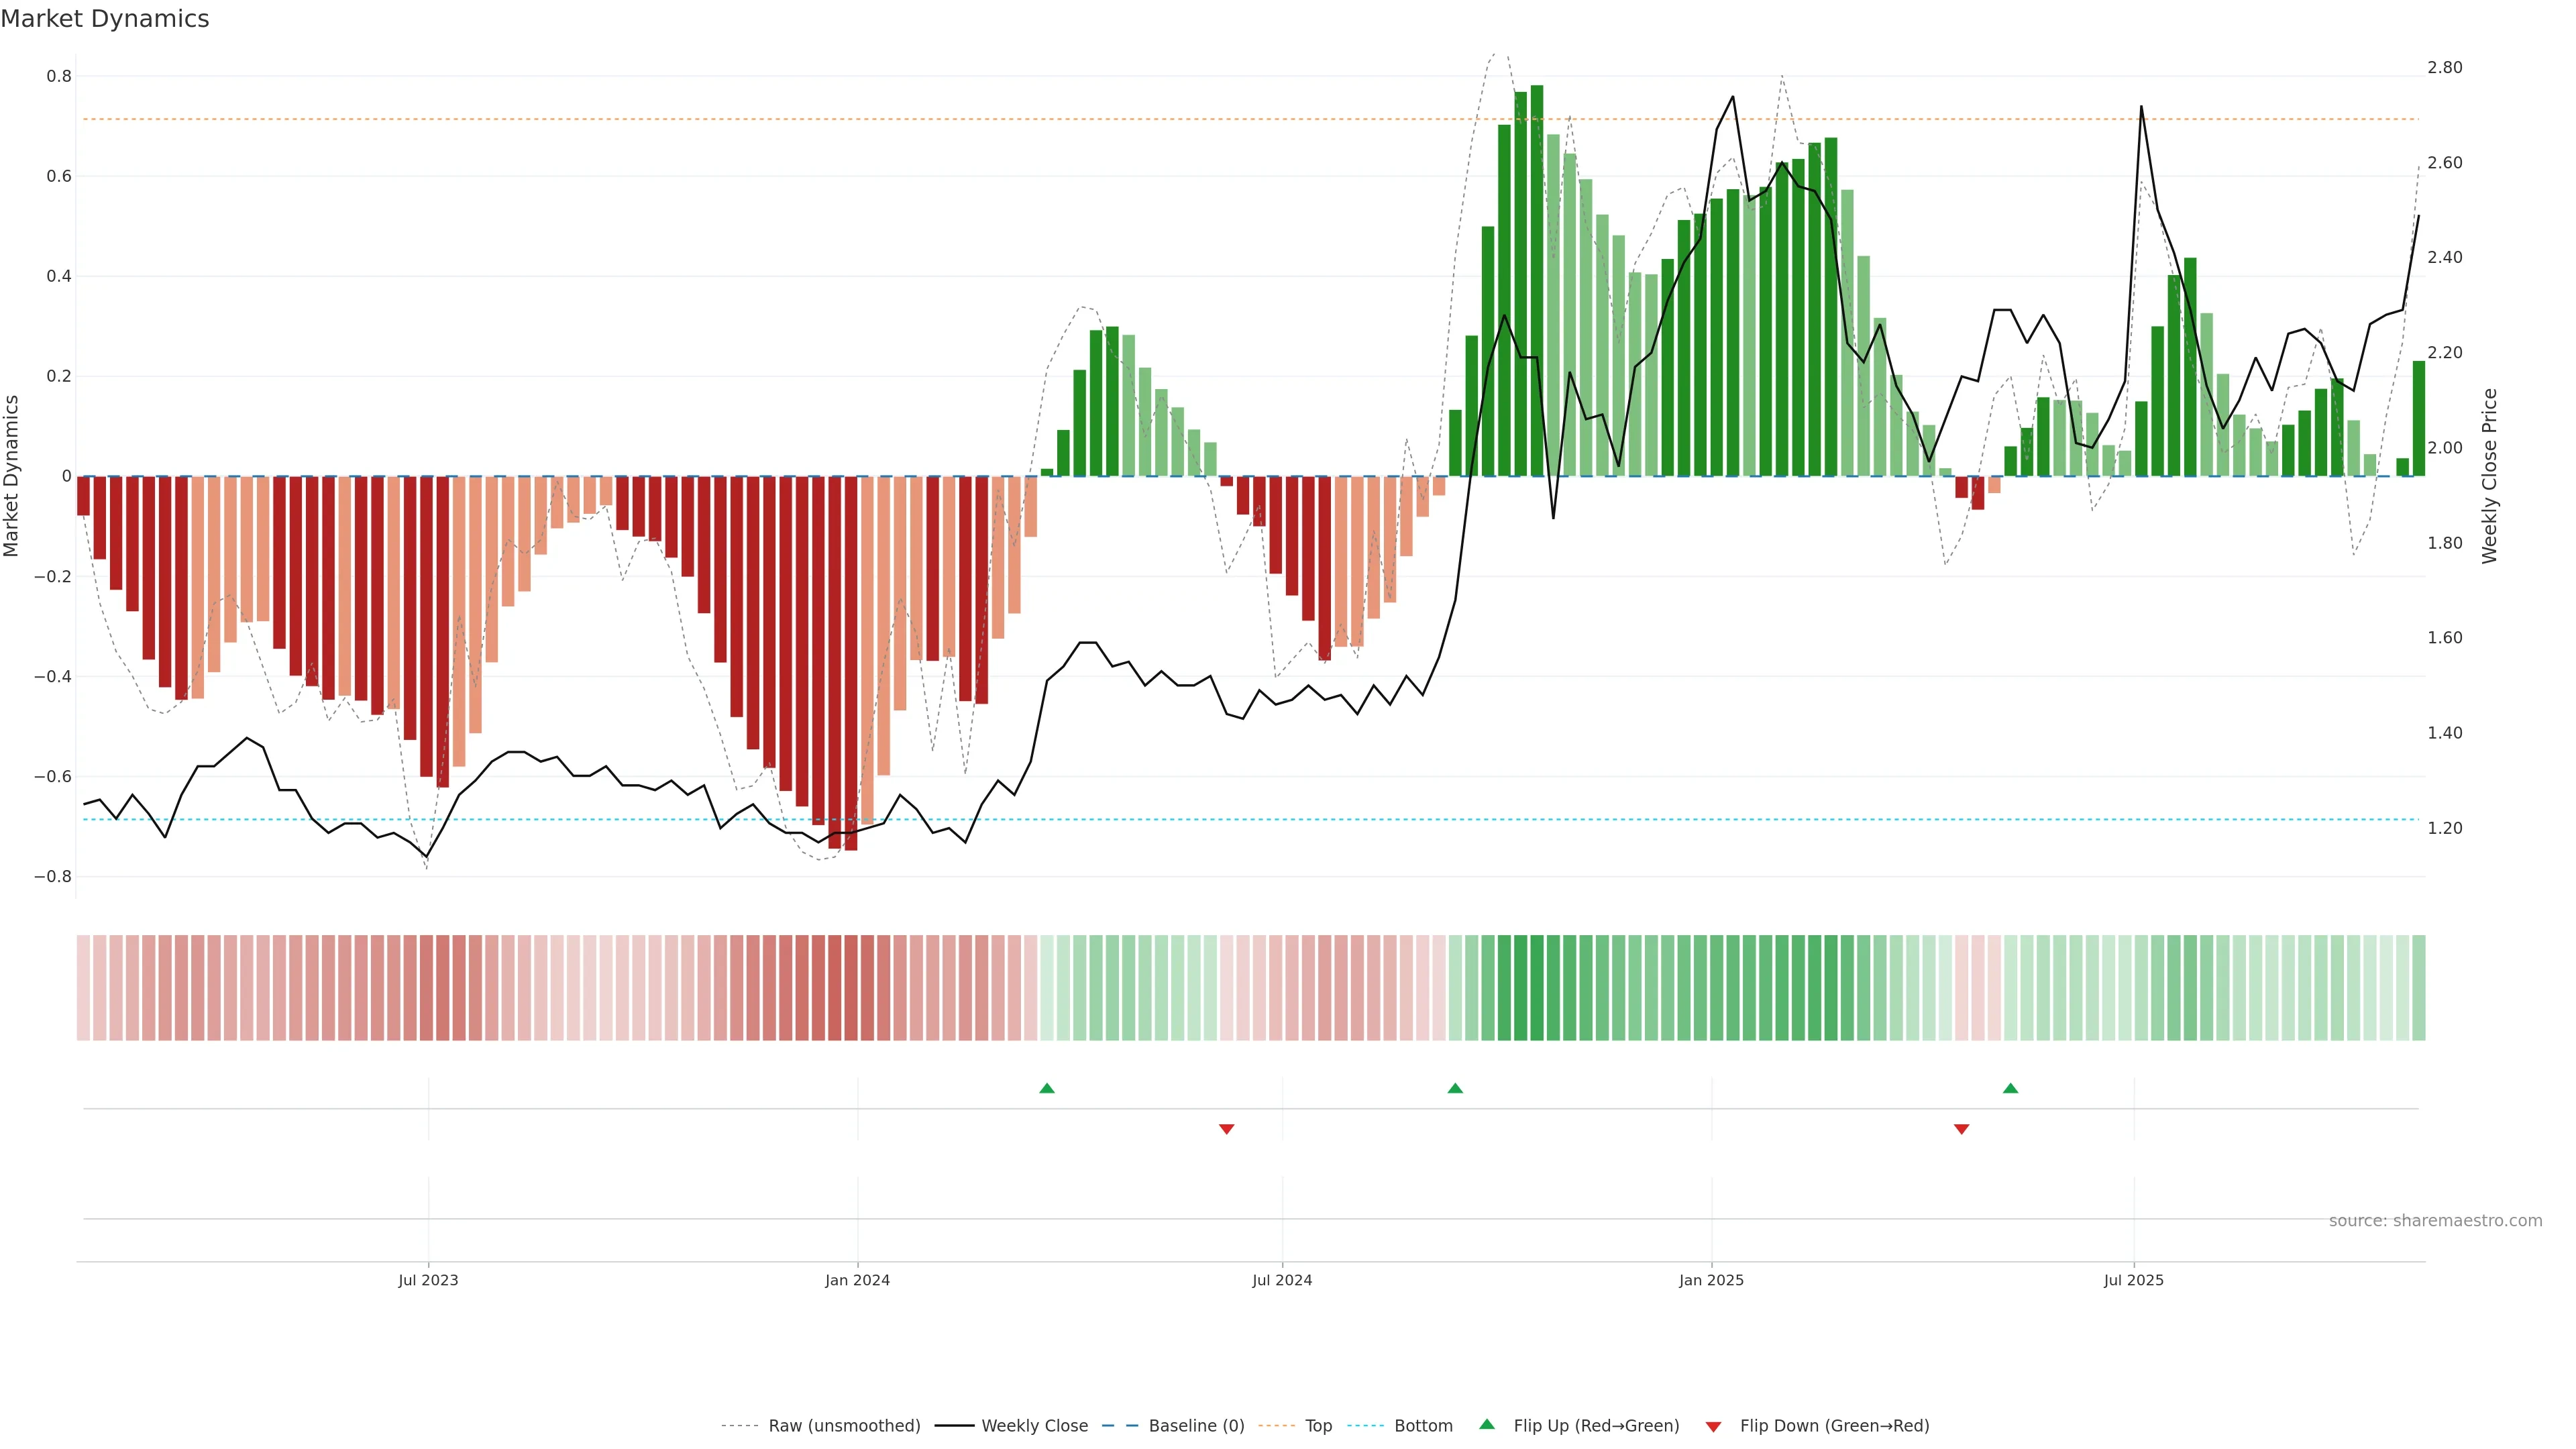This screenshot has height=1449, width=2576.
Task: Click the Jan 2025 axis label
Action: pyautogui.click(x=1711, y=1280)
